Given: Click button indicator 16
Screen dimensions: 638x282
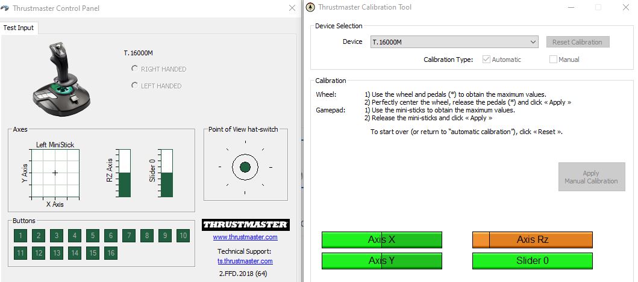Looking at the screenshot, I should [x=111, y=253].
